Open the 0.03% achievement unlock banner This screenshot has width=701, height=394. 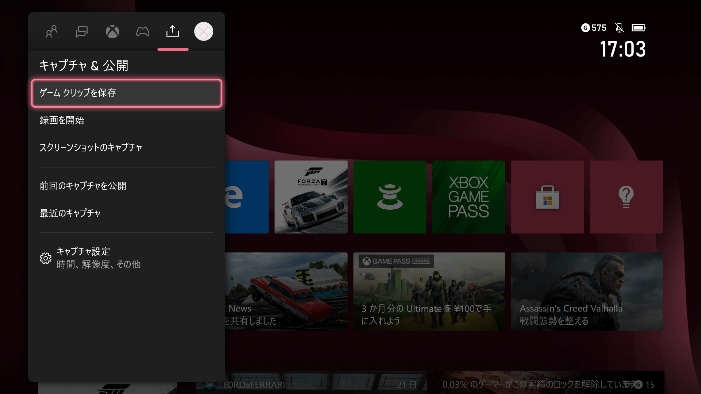[x=549, y=383]
